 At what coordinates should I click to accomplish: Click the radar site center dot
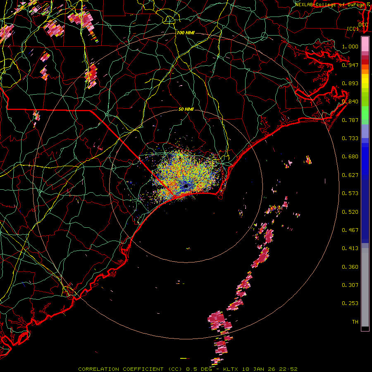(186, 186)
